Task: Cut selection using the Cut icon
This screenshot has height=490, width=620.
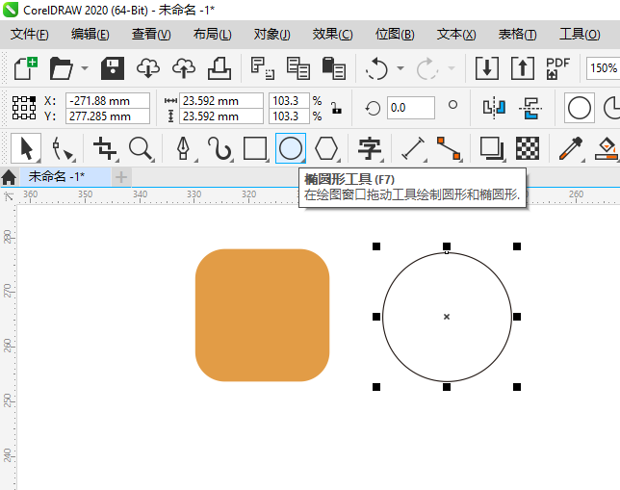Action: pos(262,68)
